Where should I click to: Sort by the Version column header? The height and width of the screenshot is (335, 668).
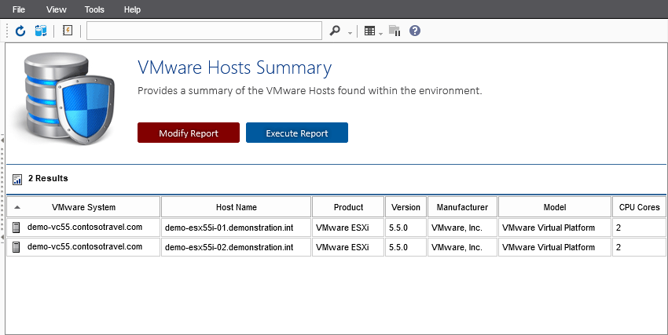[x=406, y=207]
